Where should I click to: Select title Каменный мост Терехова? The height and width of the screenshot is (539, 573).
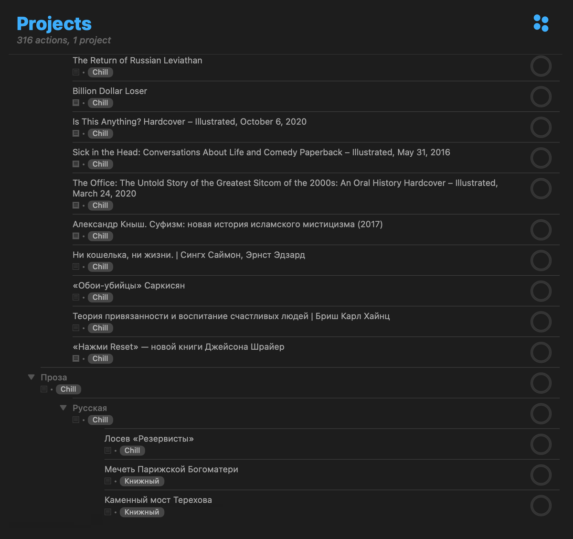coord(158,500)
